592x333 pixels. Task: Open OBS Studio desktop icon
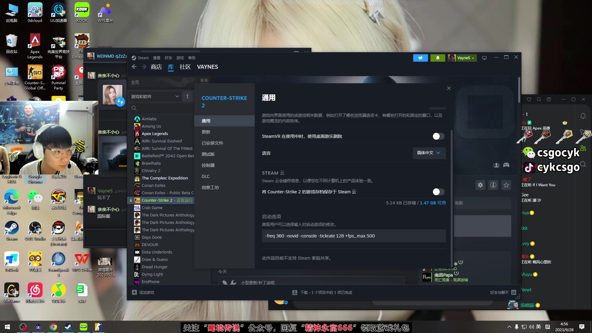coord(35,231)
